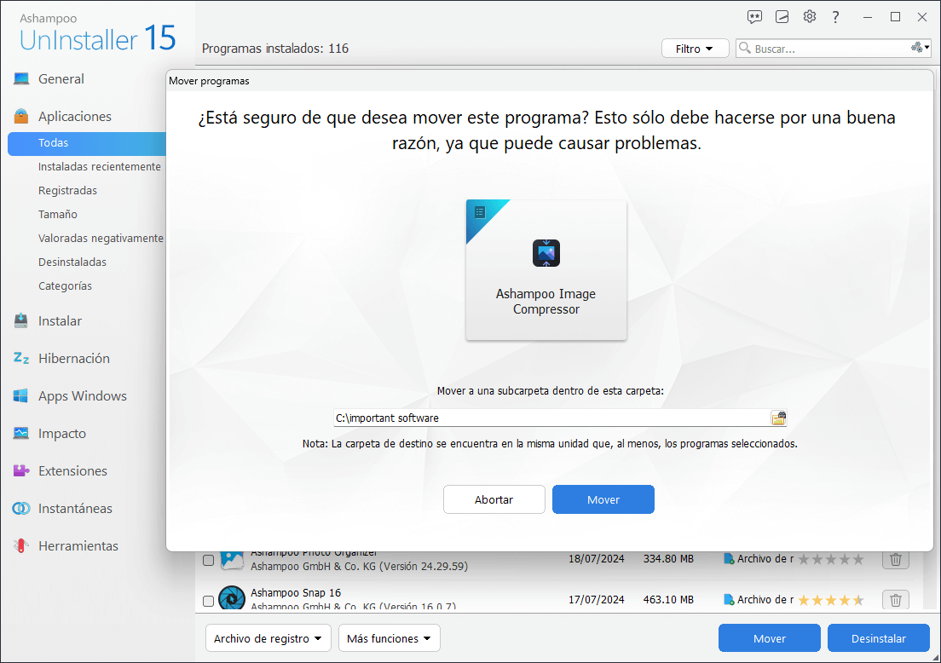
Task: Click the Extensiones puzzle icon
Action: [x=21, y=470]
